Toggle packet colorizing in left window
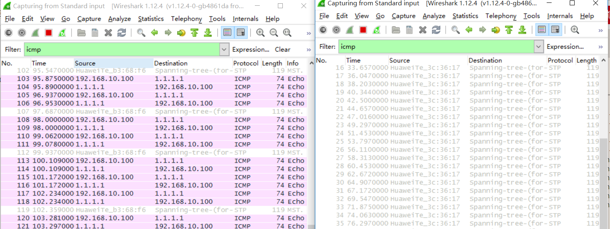 [227, 33]
